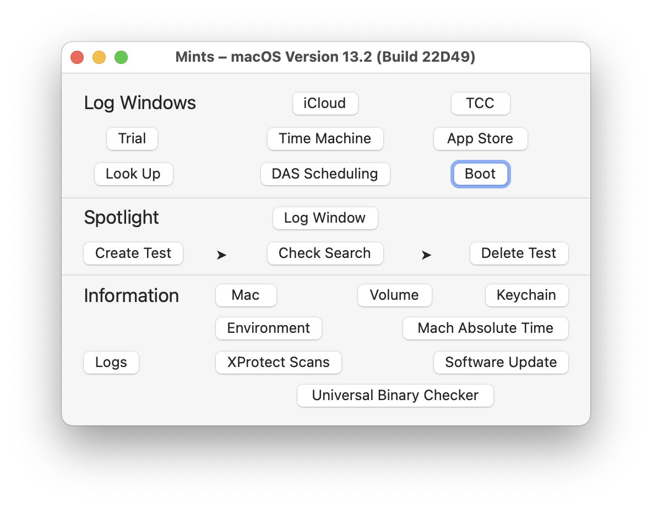
Task: Launch the Universal Binary Checker
Action: [x=395, y=396]
